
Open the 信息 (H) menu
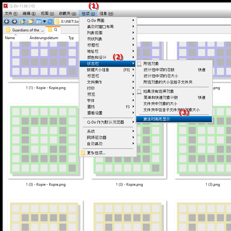[106, 14]
